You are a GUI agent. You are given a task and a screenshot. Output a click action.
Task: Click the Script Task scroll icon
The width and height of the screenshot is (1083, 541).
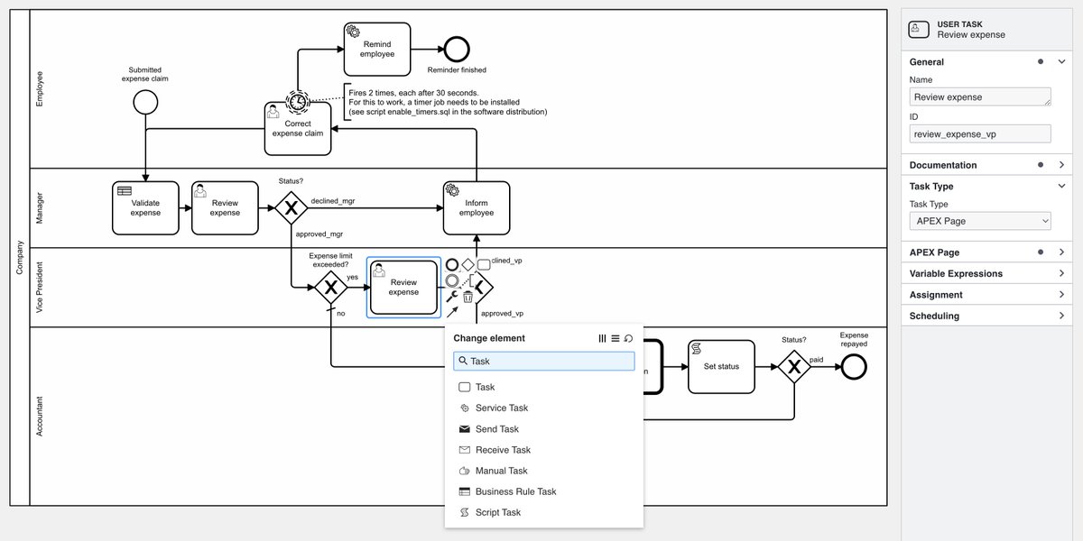pyautogui.click(x=464, y=512)
